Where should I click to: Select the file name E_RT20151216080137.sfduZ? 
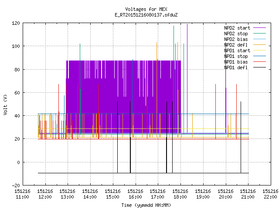(146, 15)
